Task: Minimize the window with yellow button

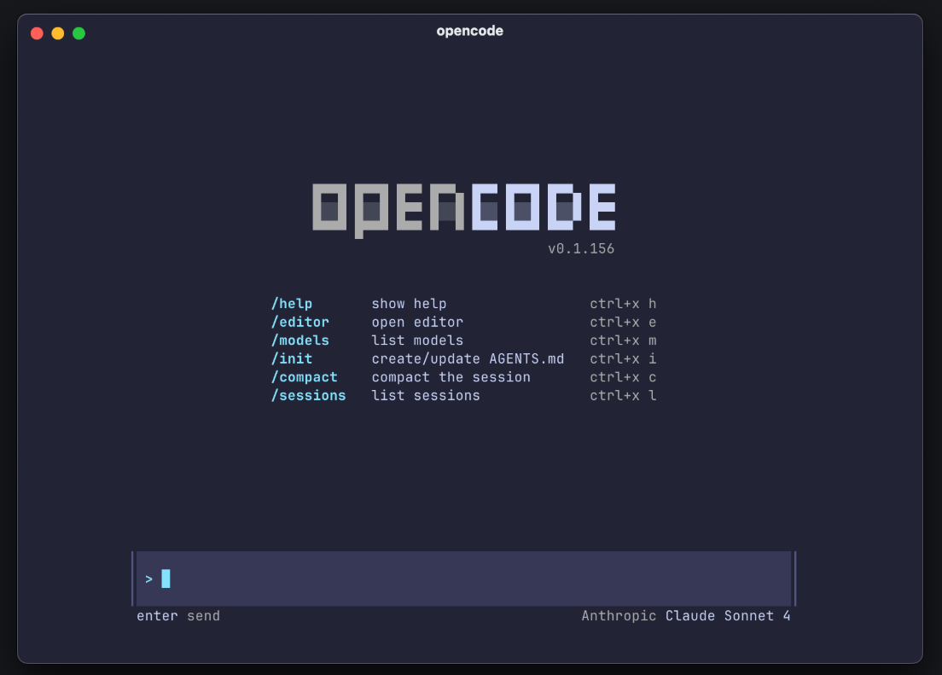Action: [58, 33]
